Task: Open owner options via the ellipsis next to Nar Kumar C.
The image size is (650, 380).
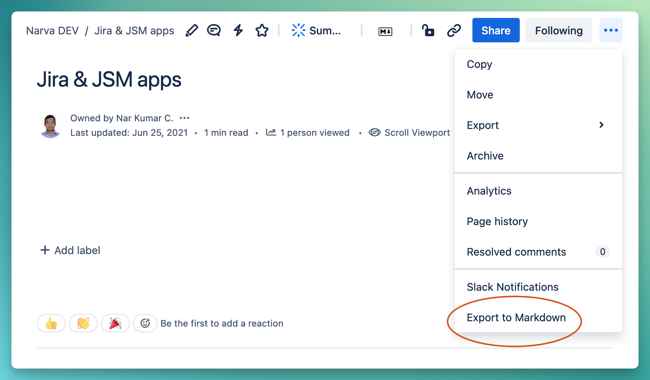Action: (184, 118)
